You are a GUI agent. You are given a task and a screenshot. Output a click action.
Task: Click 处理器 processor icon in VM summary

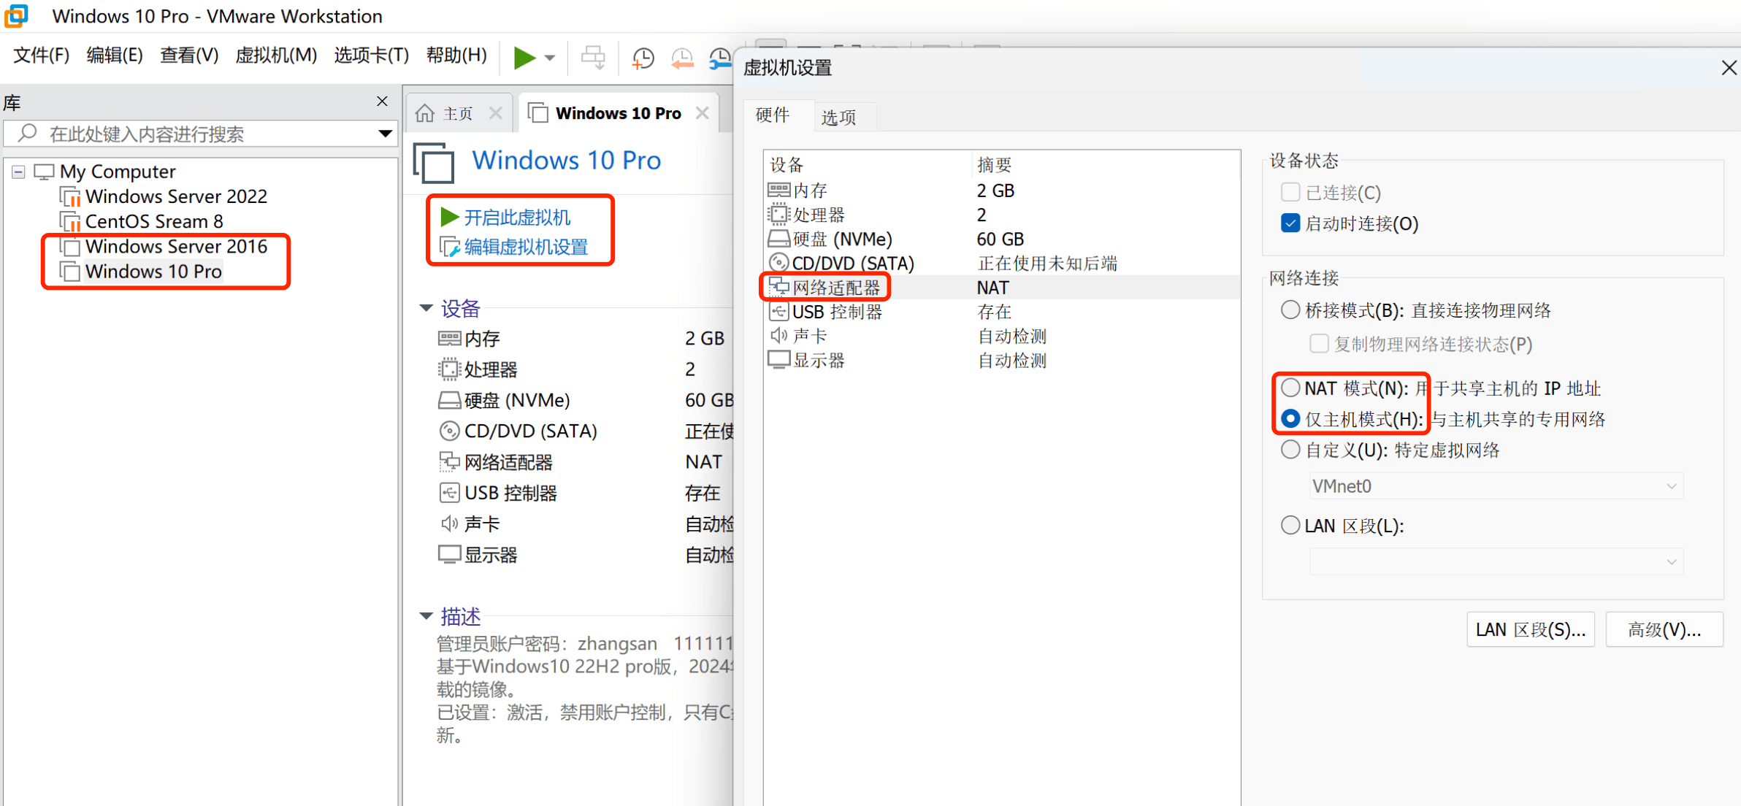(x=449, y=369)
